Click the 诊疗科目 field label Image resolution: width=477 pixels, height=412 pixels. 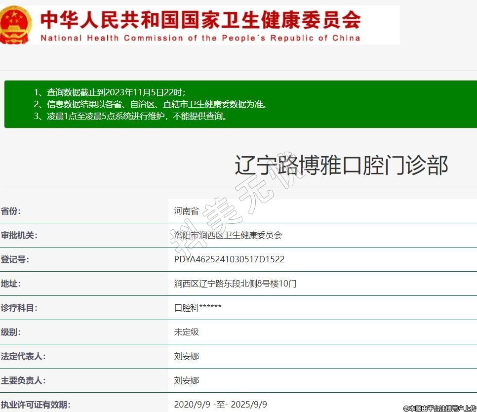pos(19,308)
